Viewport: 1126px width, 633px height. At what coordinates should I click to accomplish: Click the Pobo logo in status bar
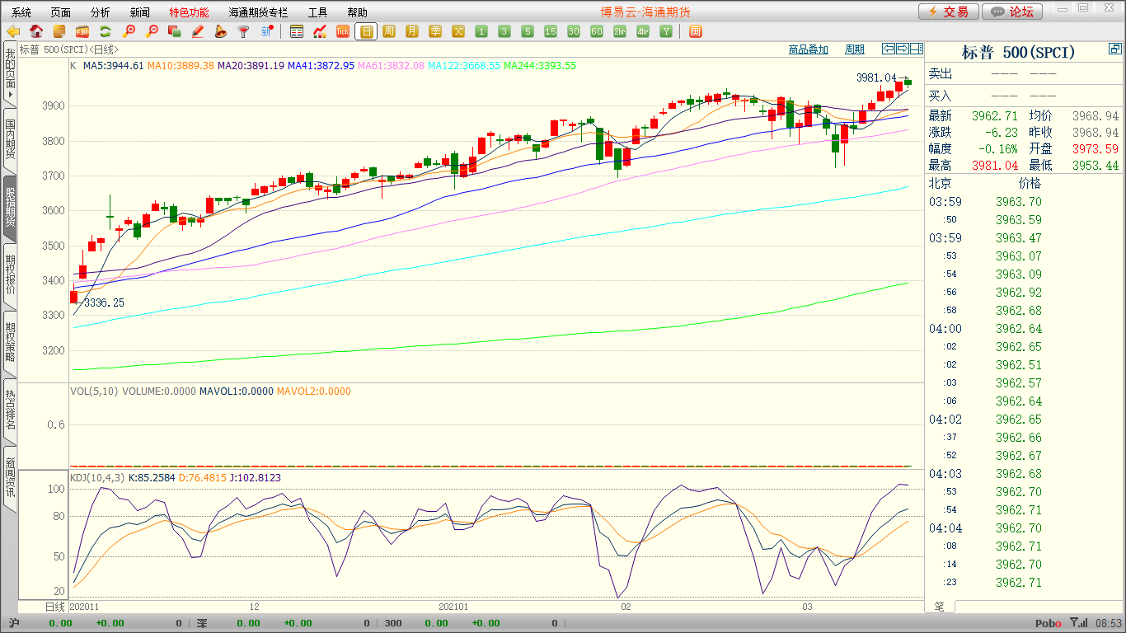pos(1049,624)
